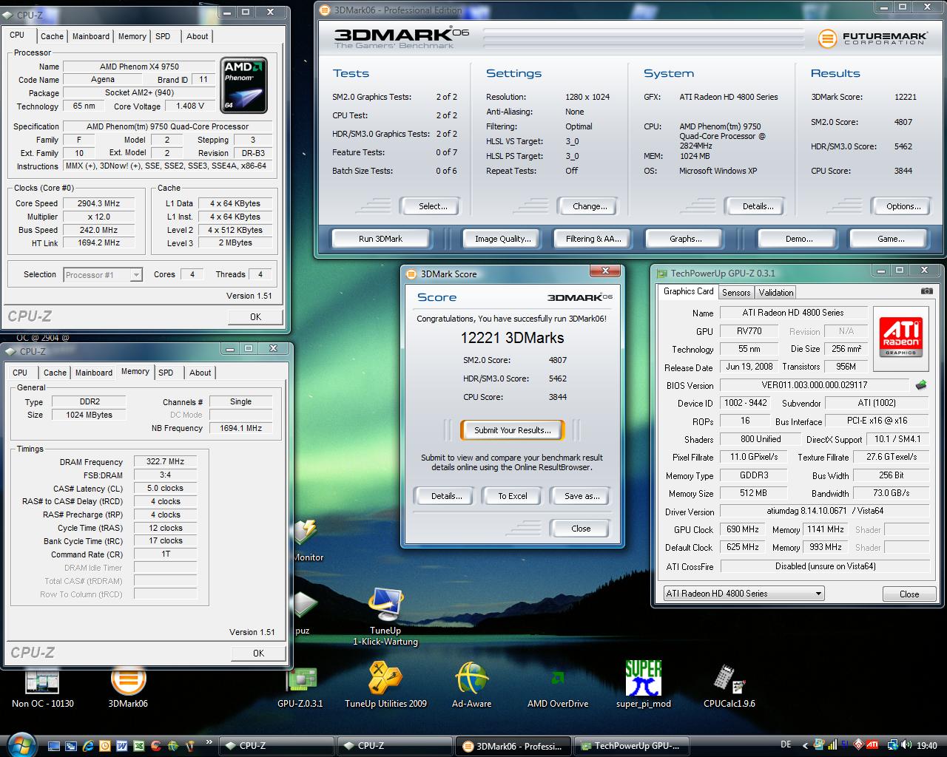Close the 3DMark Score dialog via Close button

[581, 529]
